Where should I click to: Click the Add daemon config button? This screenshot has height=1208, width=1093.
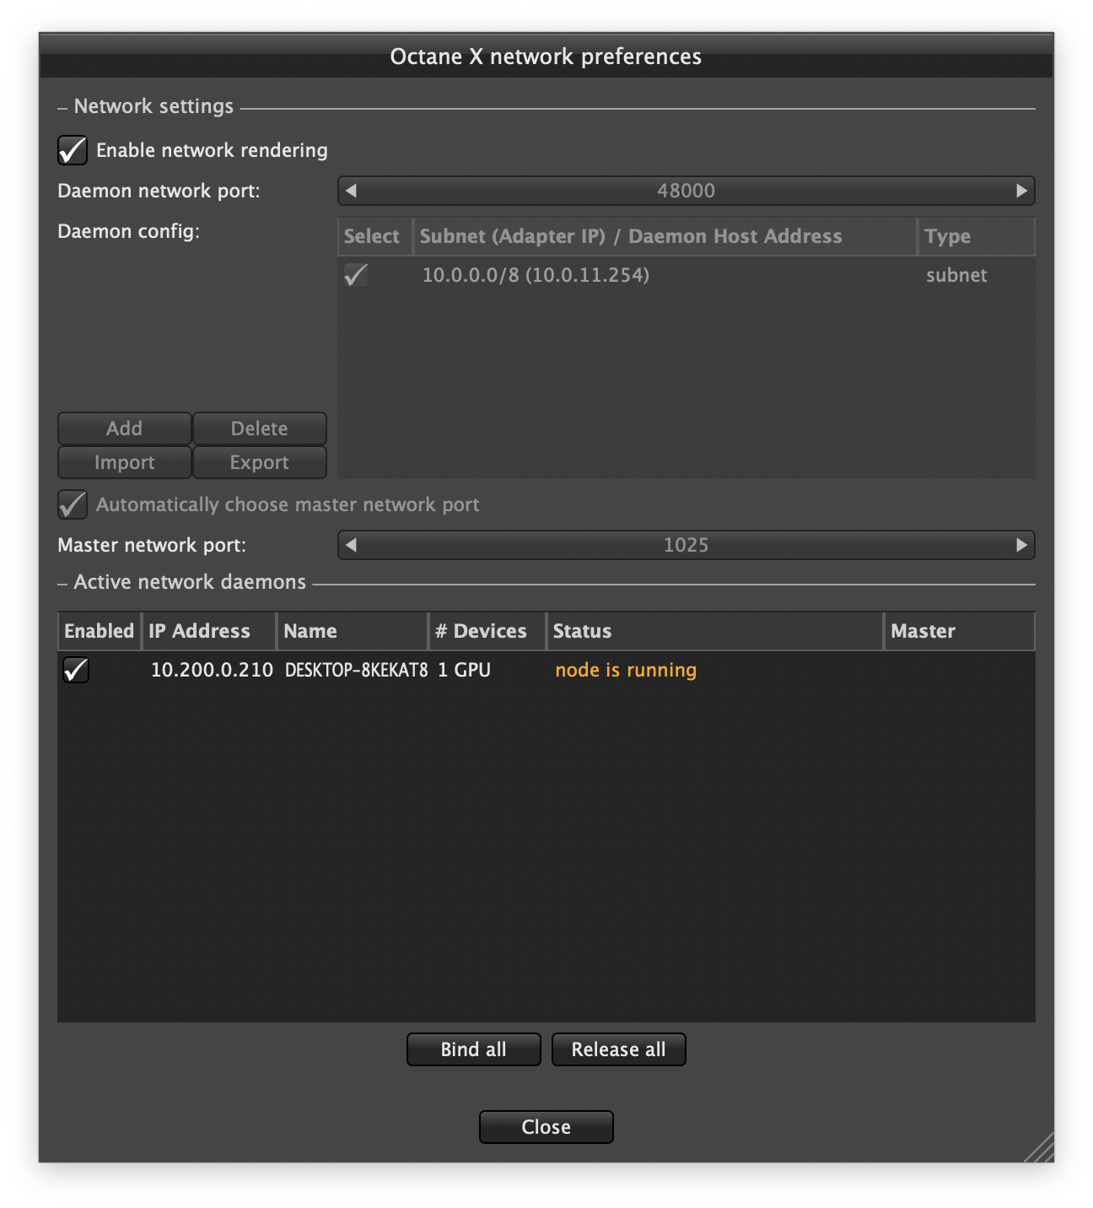click(124, 429)
